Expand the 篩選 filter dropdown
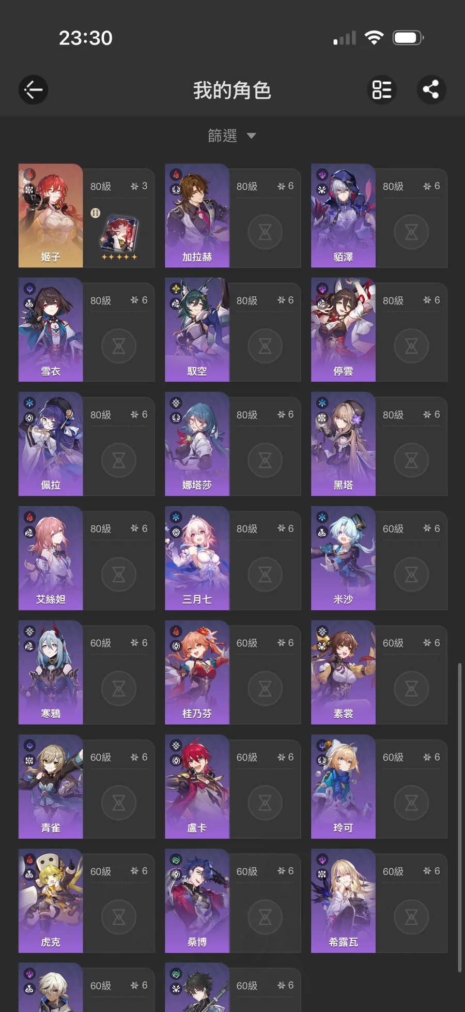465x1012 pixels. coord(232,135)
